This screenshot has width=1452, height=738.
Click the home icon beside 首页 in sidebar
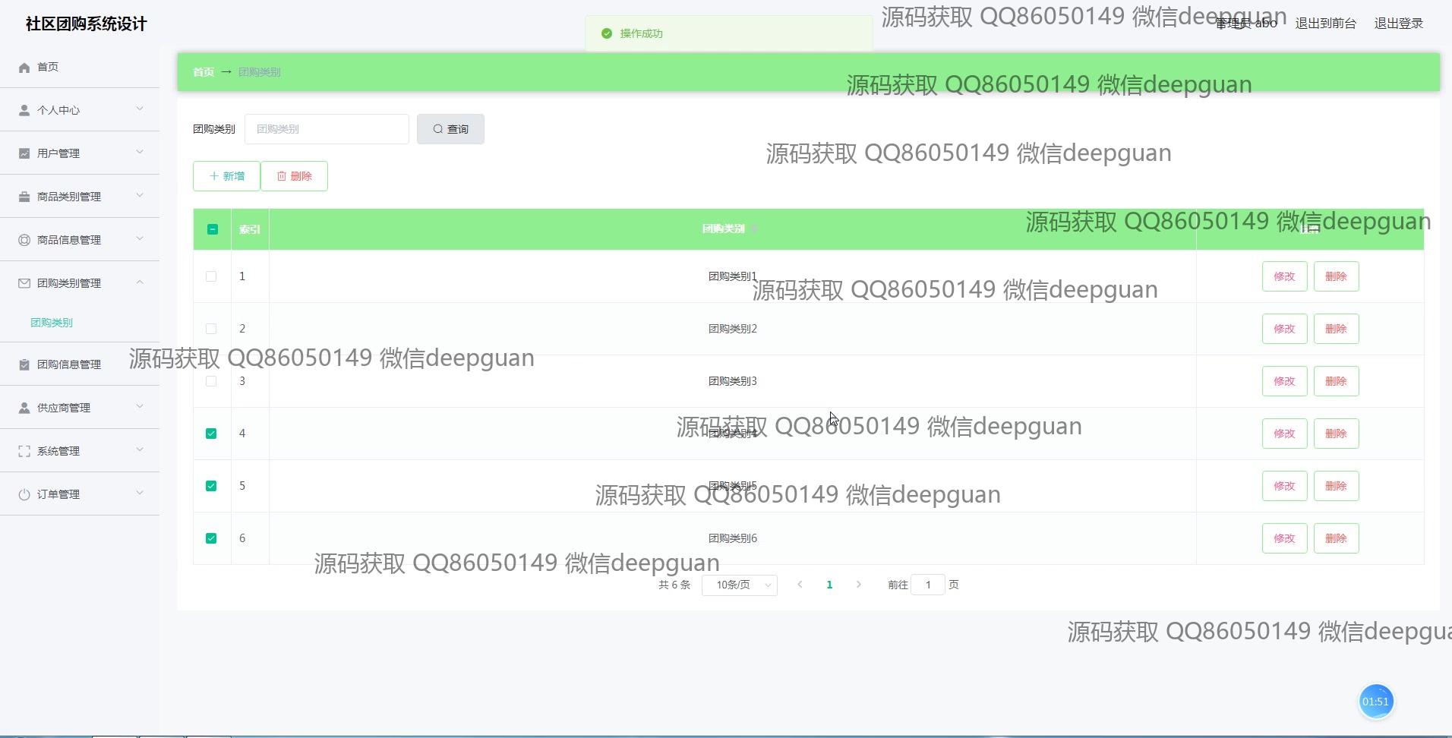[x=24, y=68]
